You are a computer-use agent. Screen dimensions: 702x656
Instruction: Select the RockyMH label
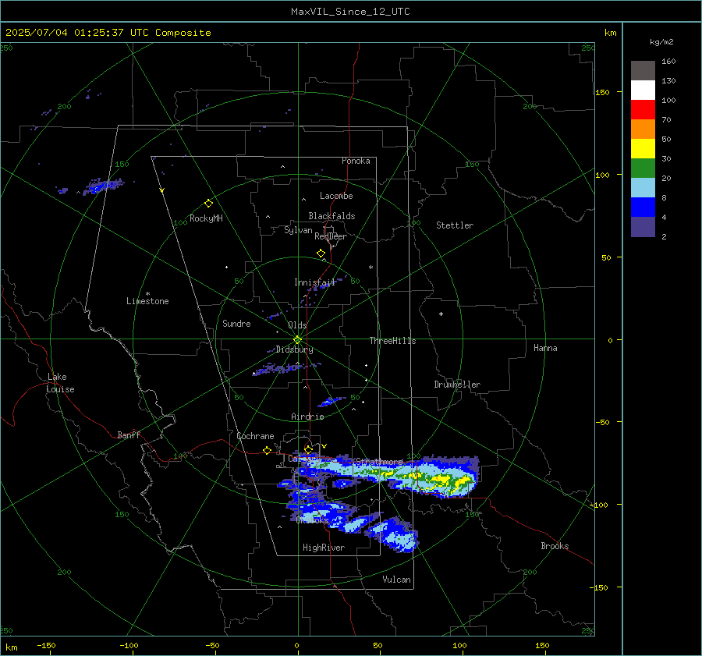coord(206,218)
